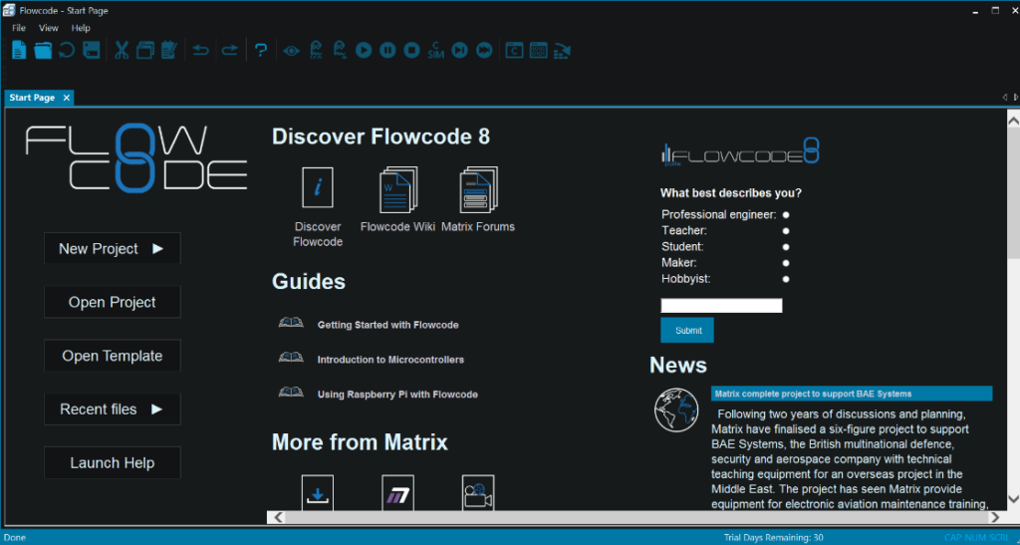This screenshot has height=545, width=1020.
Task: Click the New file toolbar icon
Action: tap(18, 50)
